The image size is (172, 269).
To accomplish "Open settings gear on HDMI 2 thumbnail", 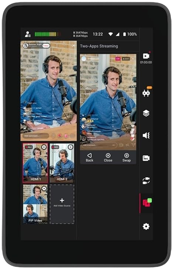I will click(x=70, y=147).
